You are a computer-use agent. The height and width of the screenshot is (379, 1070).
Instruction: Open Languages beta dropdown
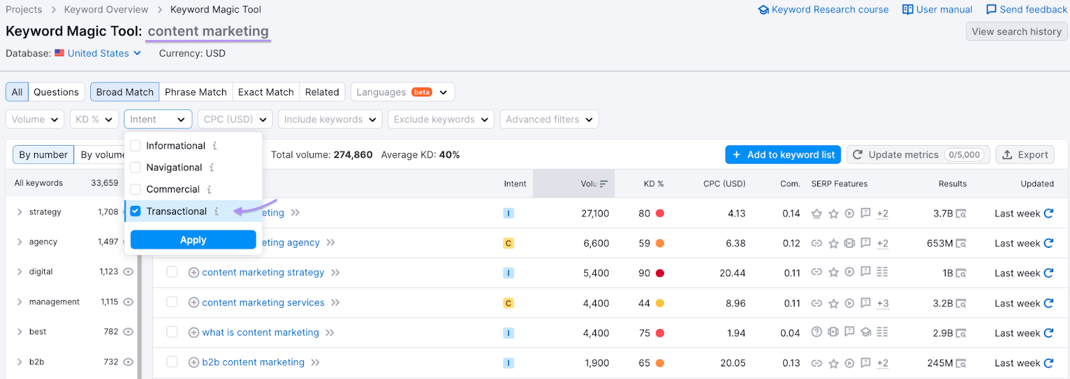click(403, 92)
